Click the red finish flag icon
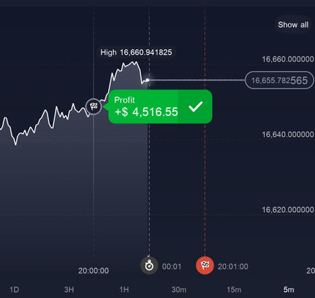The width and height of the screenshot is (315, 298). tap(205, 266)
